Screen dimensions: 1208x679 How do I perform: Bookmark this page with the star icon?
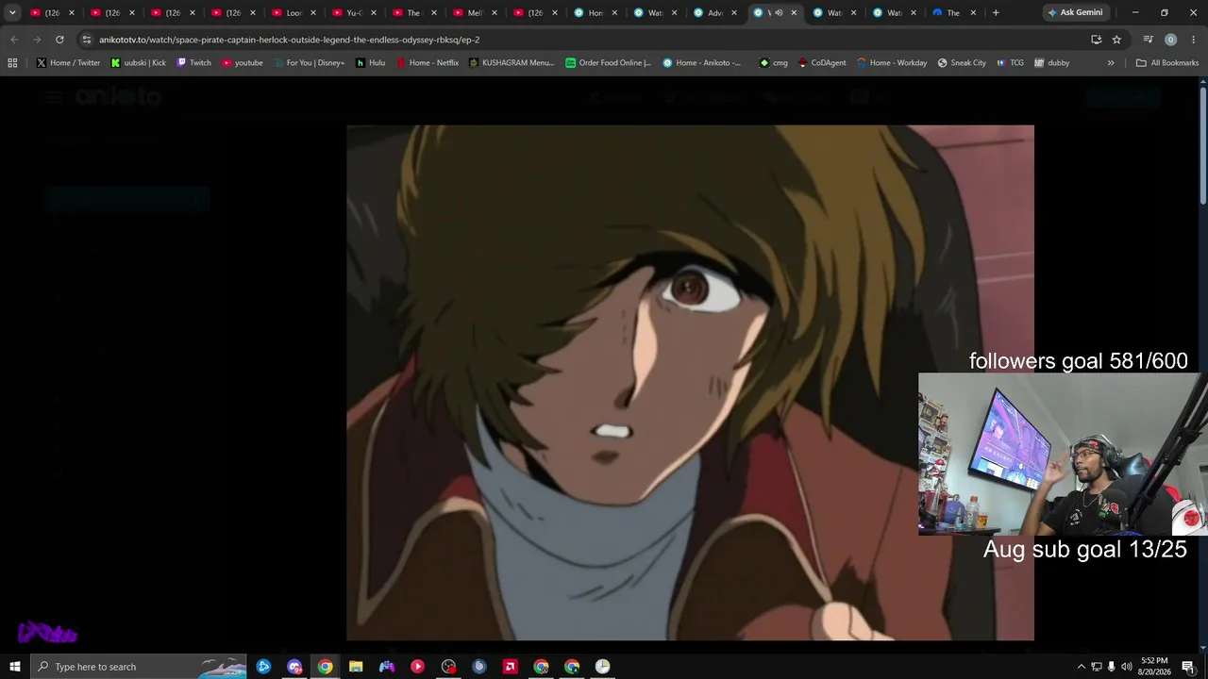[1116, 40]
